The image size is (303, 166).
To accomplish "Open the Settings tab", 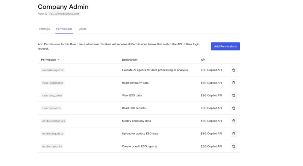I will (44, 29).
